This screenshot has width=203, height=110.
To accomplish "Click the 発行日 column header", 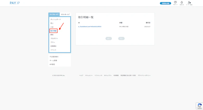I will (x=148, y=23).
